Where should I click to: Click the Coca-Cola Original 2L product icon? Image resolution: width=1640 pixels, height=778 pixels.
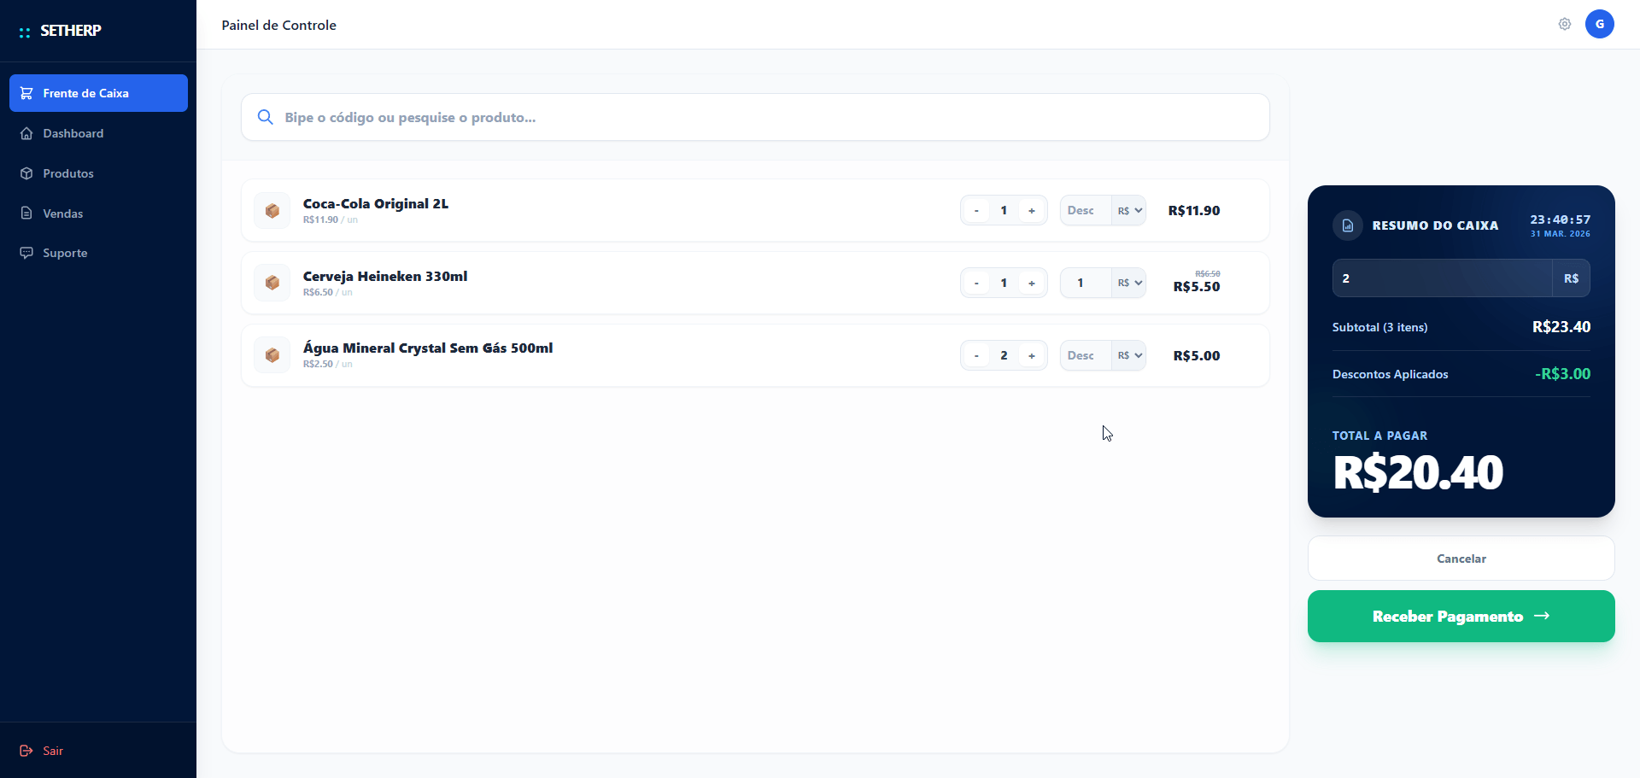click(x=272, y=211)
